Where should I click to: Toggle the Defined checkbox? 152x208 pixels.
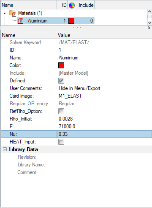point(61,81)
